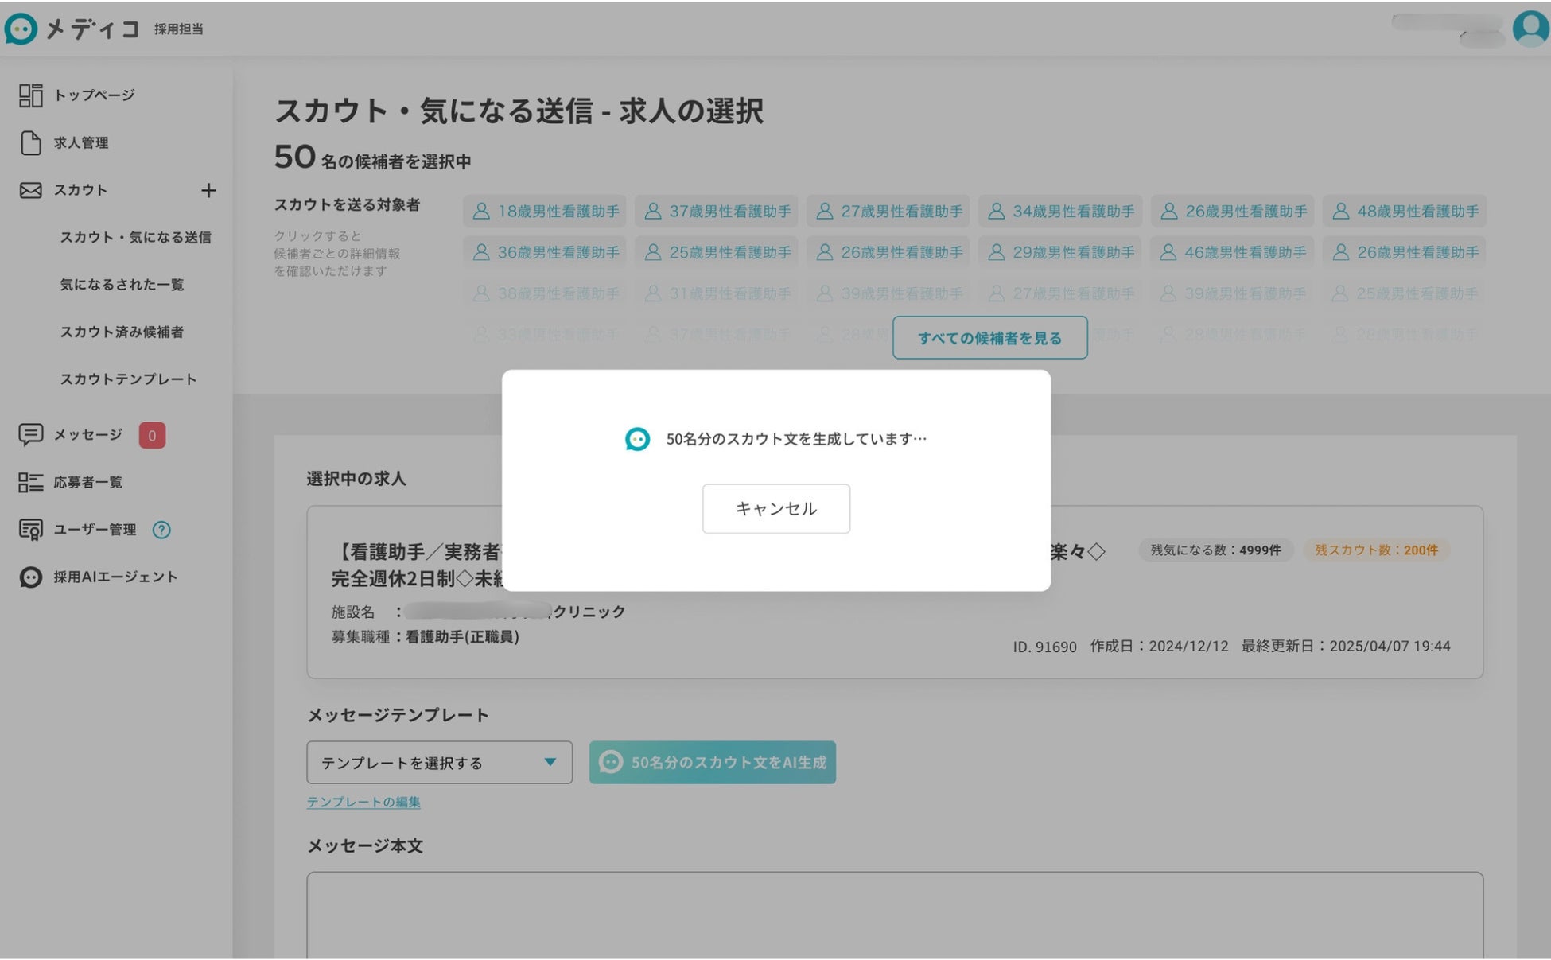Open the テンプレートを選択する dropdown
Viewport: 1551px width, 960px height.
click(438, 763)
